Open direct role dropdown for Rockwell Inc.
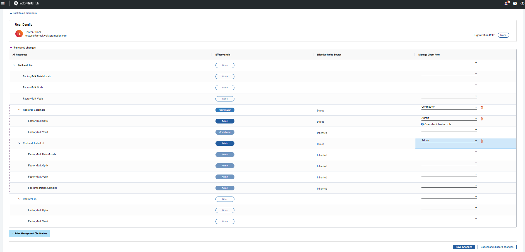Viewport: 525px width, 252px height. click(449, 63)
